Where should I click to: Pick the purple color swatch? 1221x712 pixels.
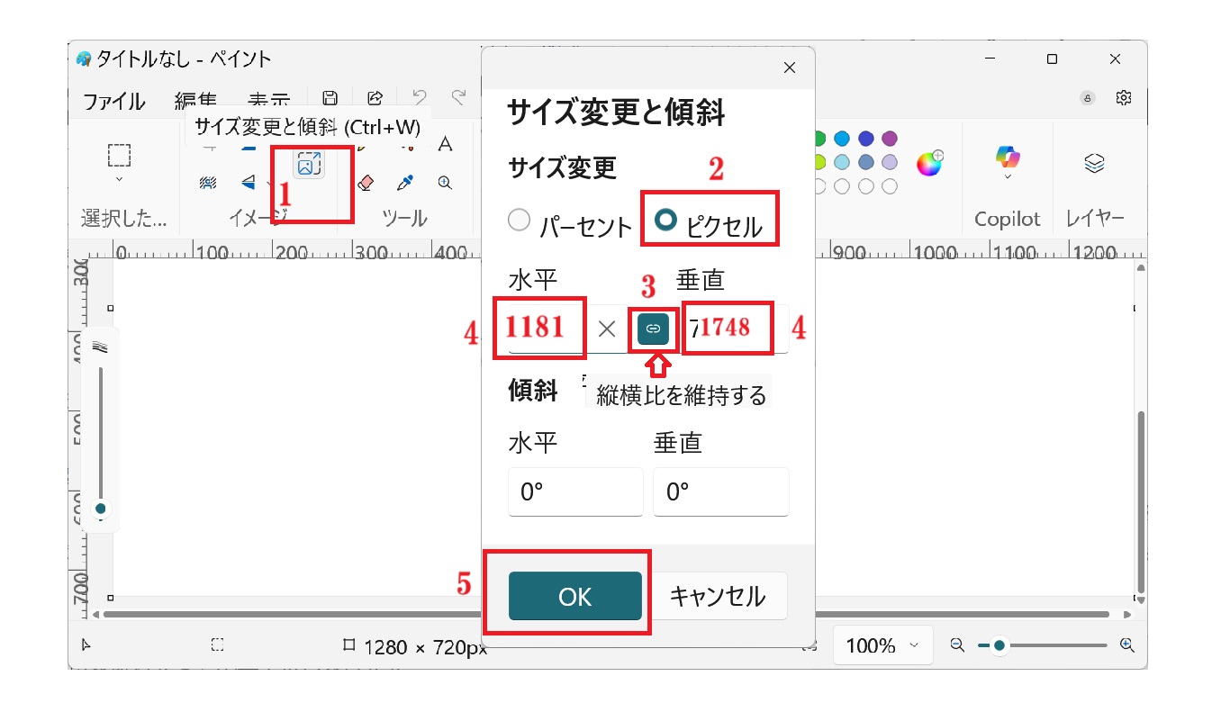coord(890,139)
